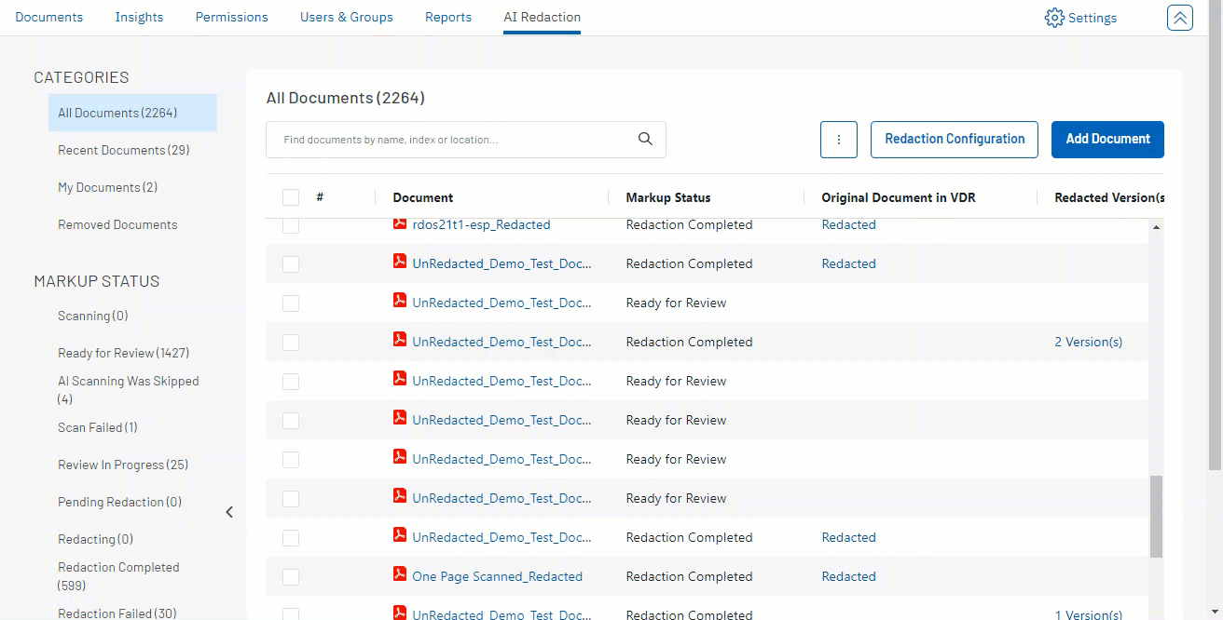1223x620 pixels.
Task: Open the Redacted link in the rdos21t1-esp row
Action: (x=848, y=224)
